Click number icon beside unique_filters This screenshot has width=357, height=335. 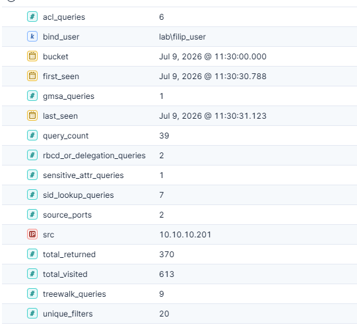(x=32, y=314)
